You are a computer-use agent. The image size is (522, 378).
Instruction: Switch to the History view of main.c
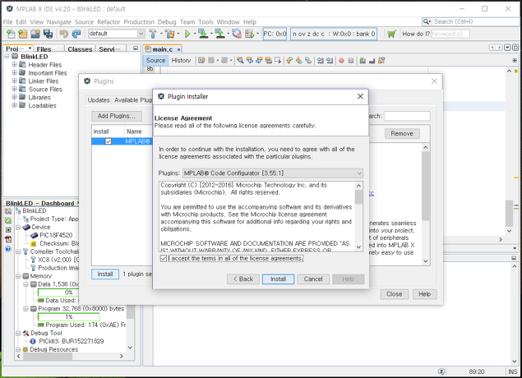181,60
